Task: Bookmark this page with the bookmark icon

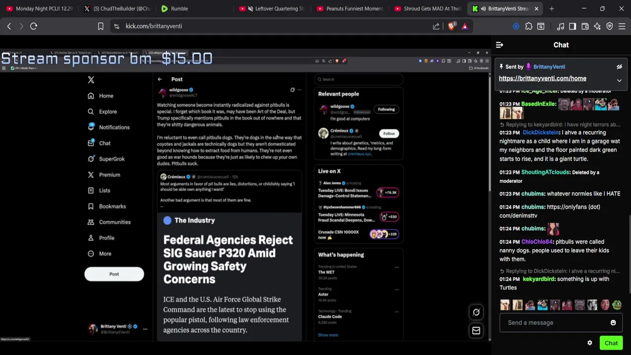Action: pyautogui.click(x=101, y=26)
